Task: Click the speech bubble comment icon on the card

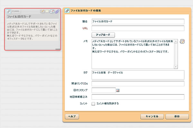Action: tap(47, 11)
